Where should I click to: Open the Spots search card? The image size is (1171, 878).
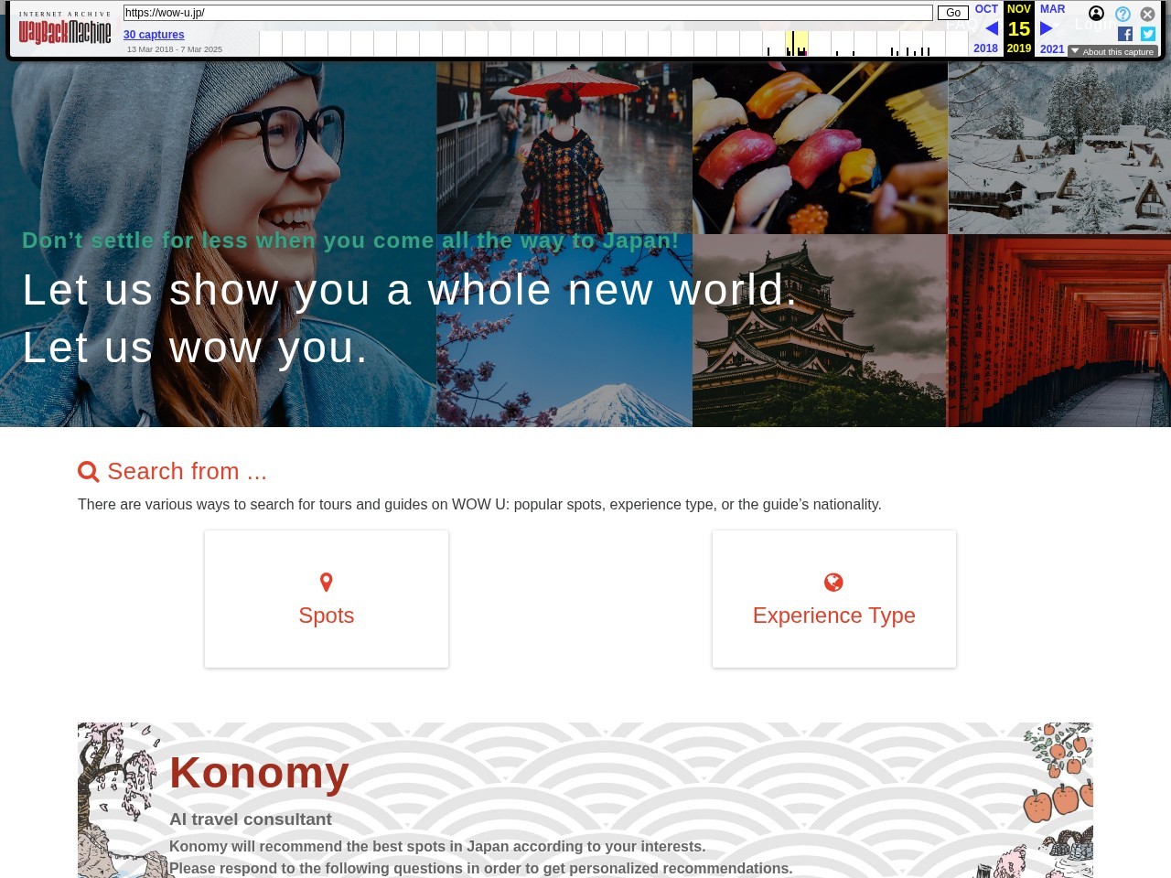(327, 599)
